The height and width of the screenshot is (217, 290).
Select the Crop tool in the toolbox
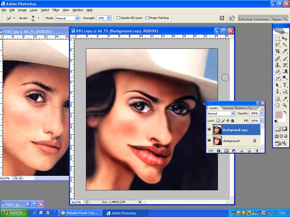277,51
